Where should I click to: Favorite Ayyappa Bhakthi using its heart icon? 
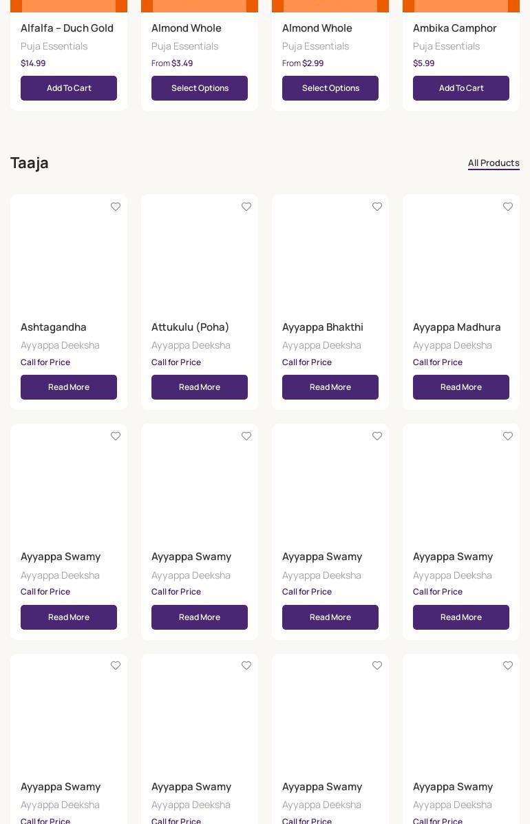tap(377, 207)
